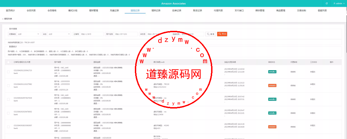Open the 账变记录 menu
Viewport: 347px width, 139px height.
click(x=198, y=11)
